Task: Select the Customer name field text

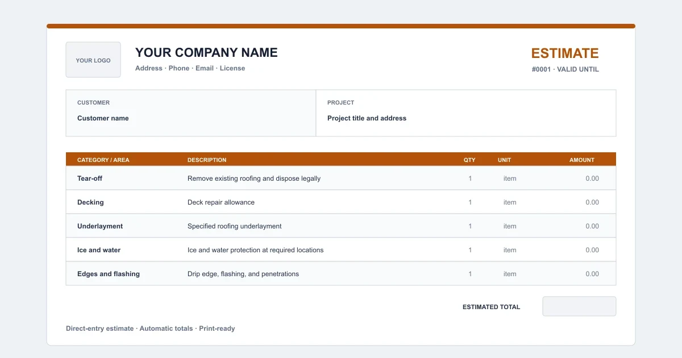Action: tap(103, 118)
